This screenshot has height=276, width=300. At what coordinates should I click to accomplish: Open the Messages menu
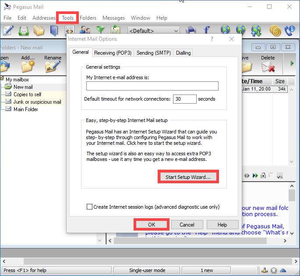113,18
